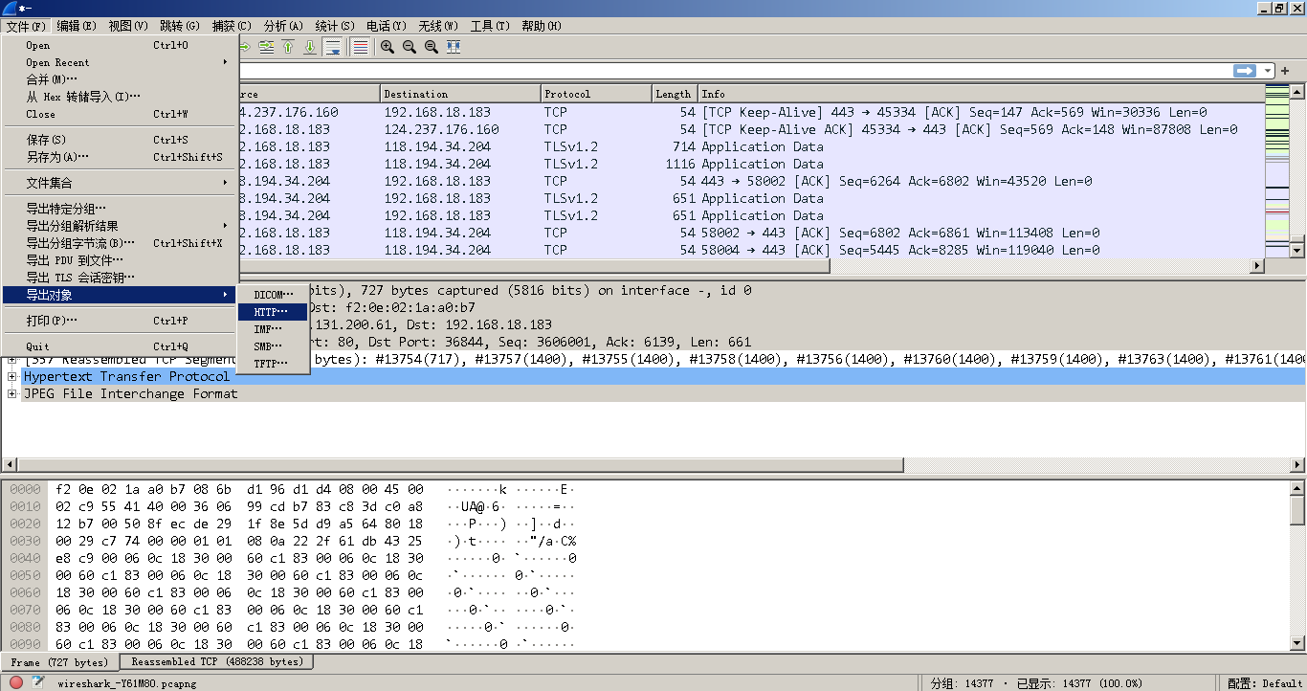Open the 跳转(G) menu
1307x691 pixels.
[x=180, y=26]
